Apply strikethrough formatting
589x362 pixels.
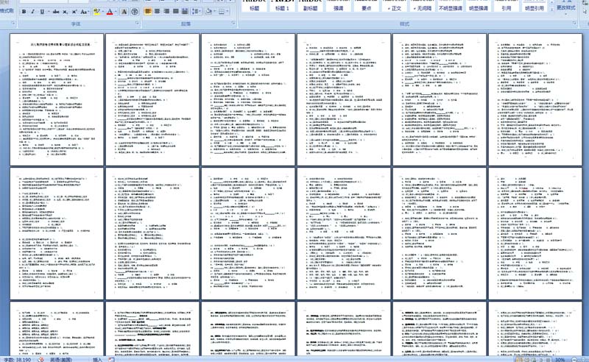[x=56, y=12]
